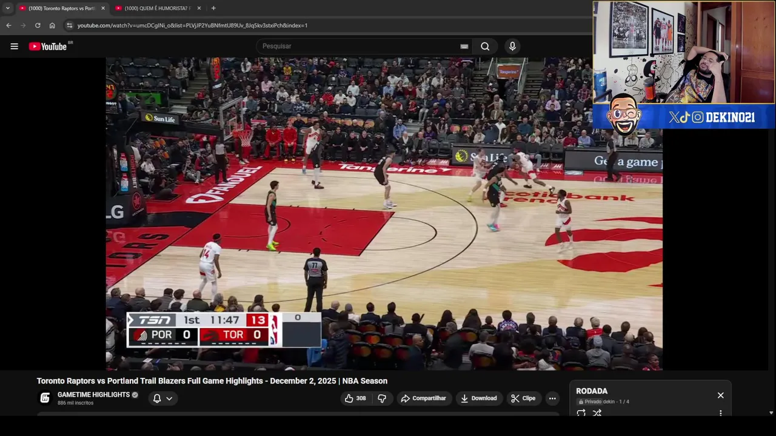Click the video title text
The height and width of the screenshot is (436, 776).
click(x=212, y=381)
